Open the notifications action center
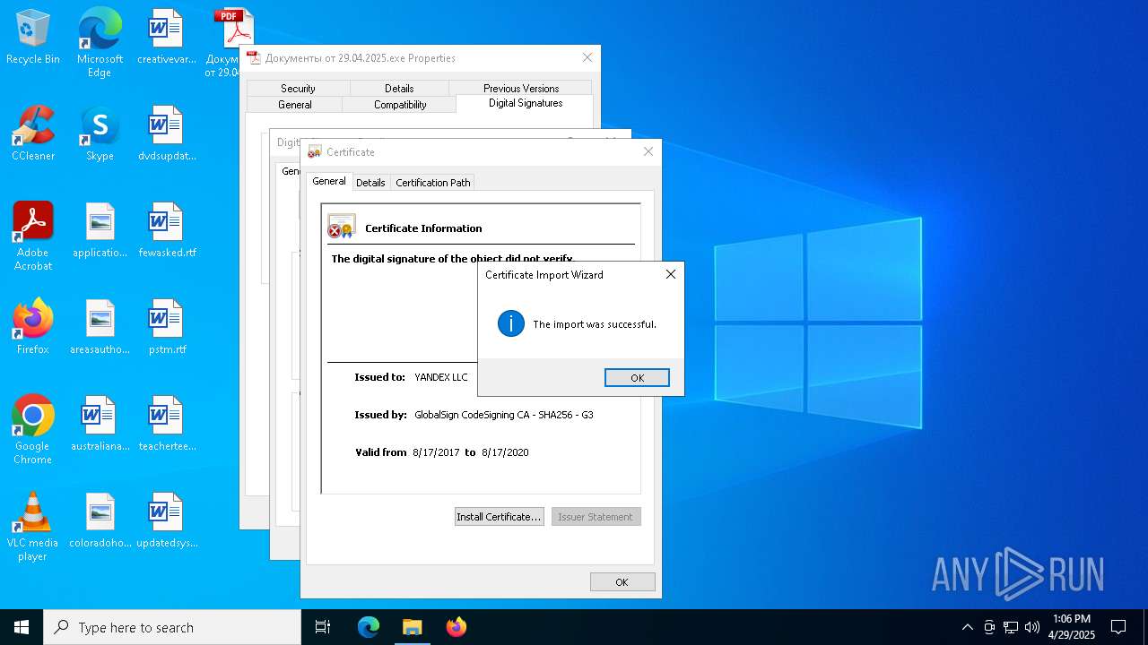 1118,627
